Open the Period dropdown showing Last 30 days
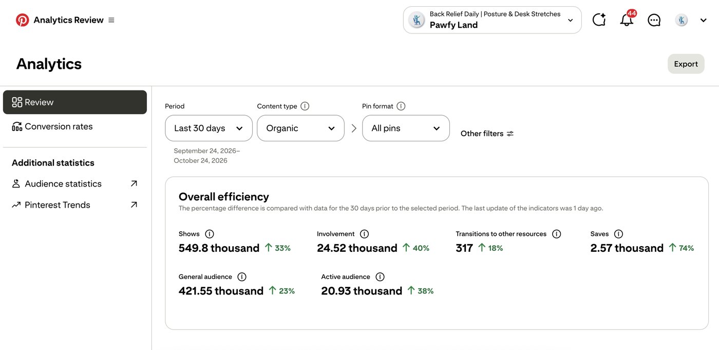Viewport: 719px width, 350px height. click(x=209, y=128)
